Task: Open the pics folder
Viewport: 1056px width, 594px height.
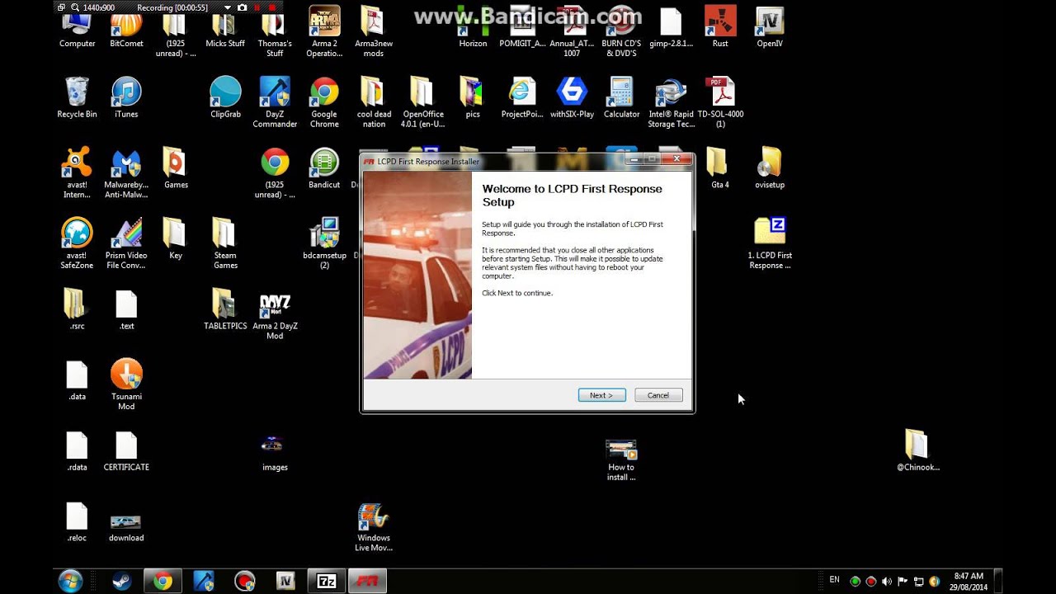Action: (x=473, y=97)
